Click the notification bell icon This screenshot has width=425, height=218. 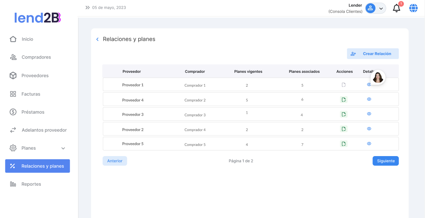coord(396,8)
